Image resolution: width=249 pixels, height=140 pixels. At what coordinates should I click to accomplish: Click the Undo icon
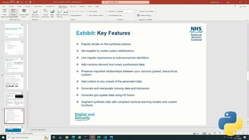tap(21, 2)
